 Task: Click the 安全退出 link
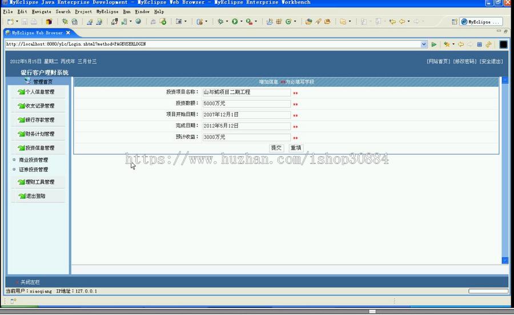[491, 61]
